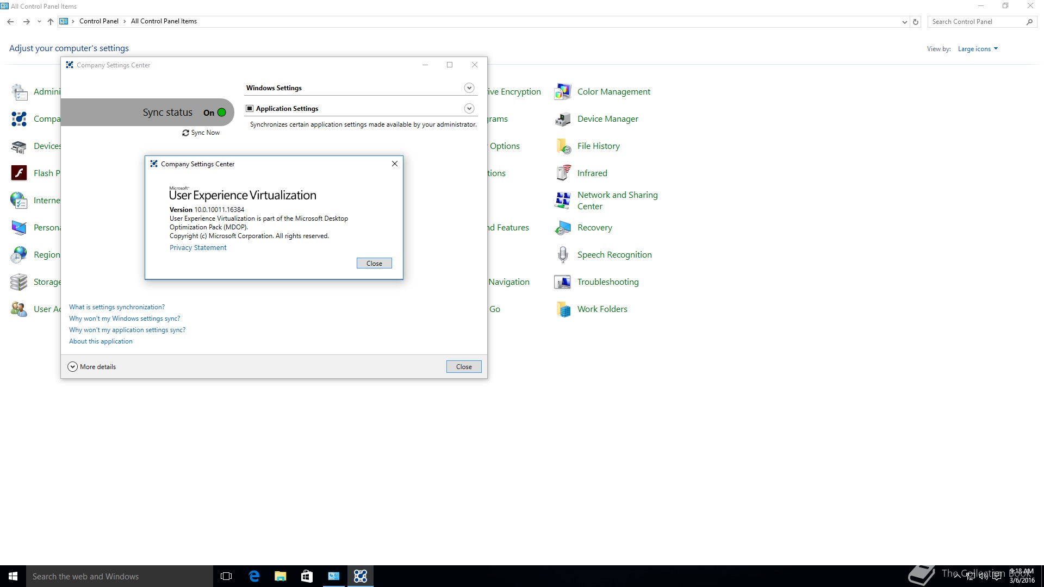This screenshot has width=1044, height=587.
Task: Click the 'About this application' link
Action: click(x=101, y=341)
